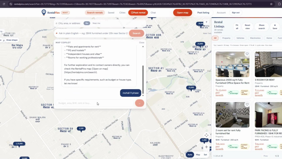Click the browser URL address bar

click(133, 4)
